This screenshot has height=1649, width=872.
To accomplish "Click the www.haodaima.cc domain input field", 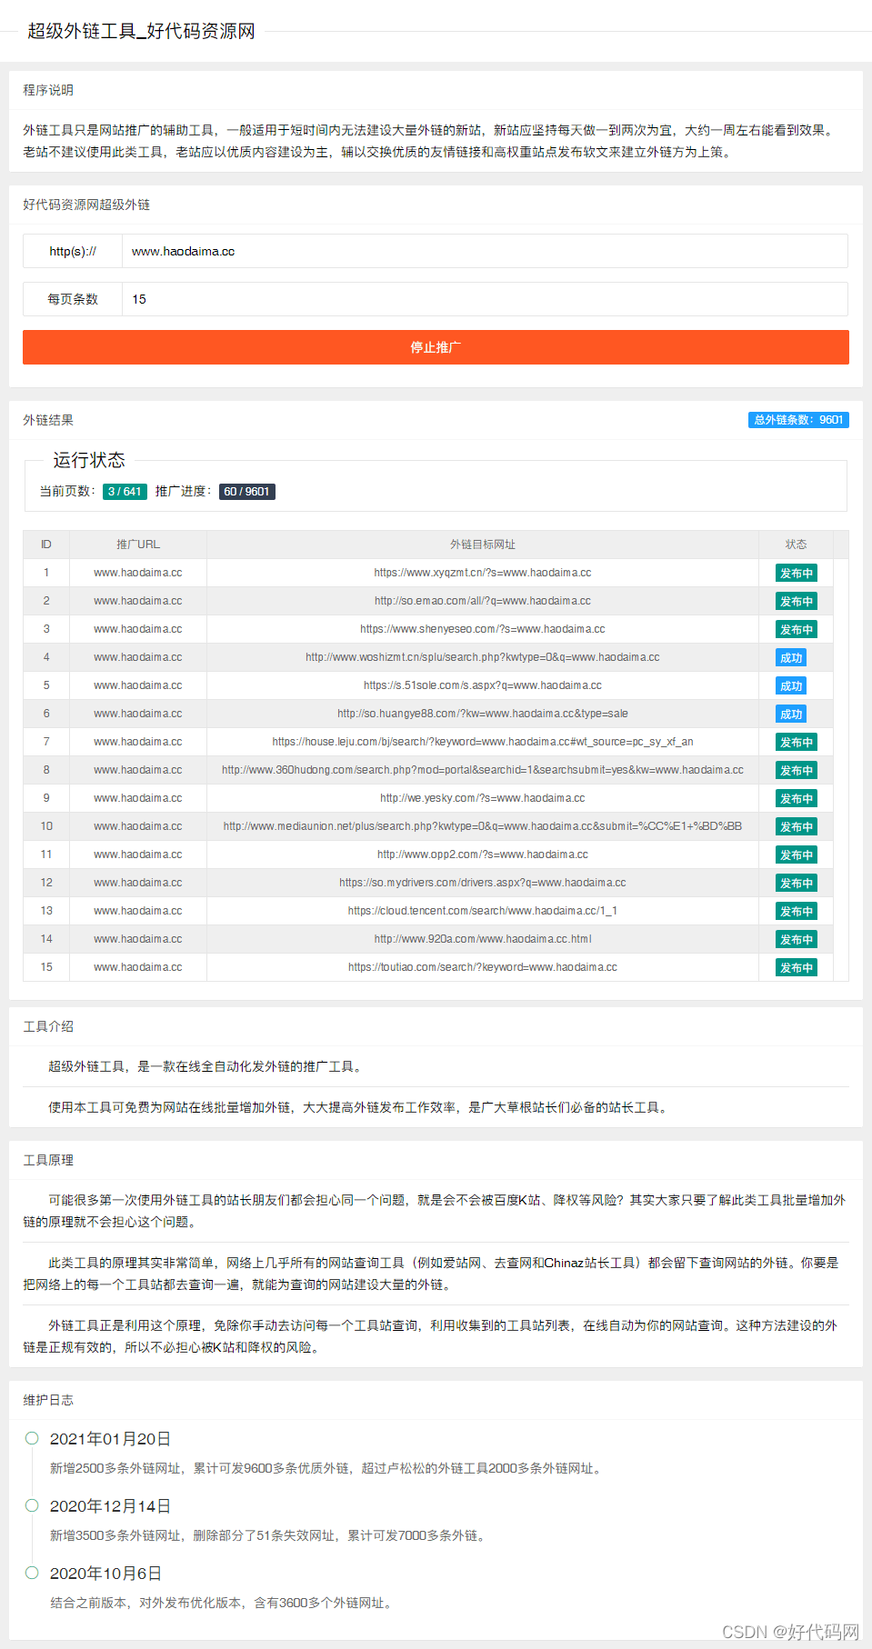I will 484,252.
